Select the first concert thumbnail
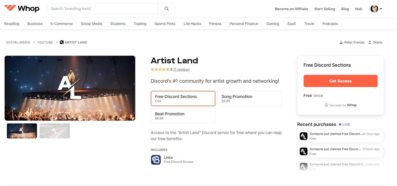 coord(22,131)
